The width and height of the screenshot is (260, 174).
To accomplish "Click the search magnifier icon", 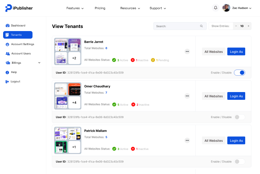I will pyautogui.click(x=201, y=26).
